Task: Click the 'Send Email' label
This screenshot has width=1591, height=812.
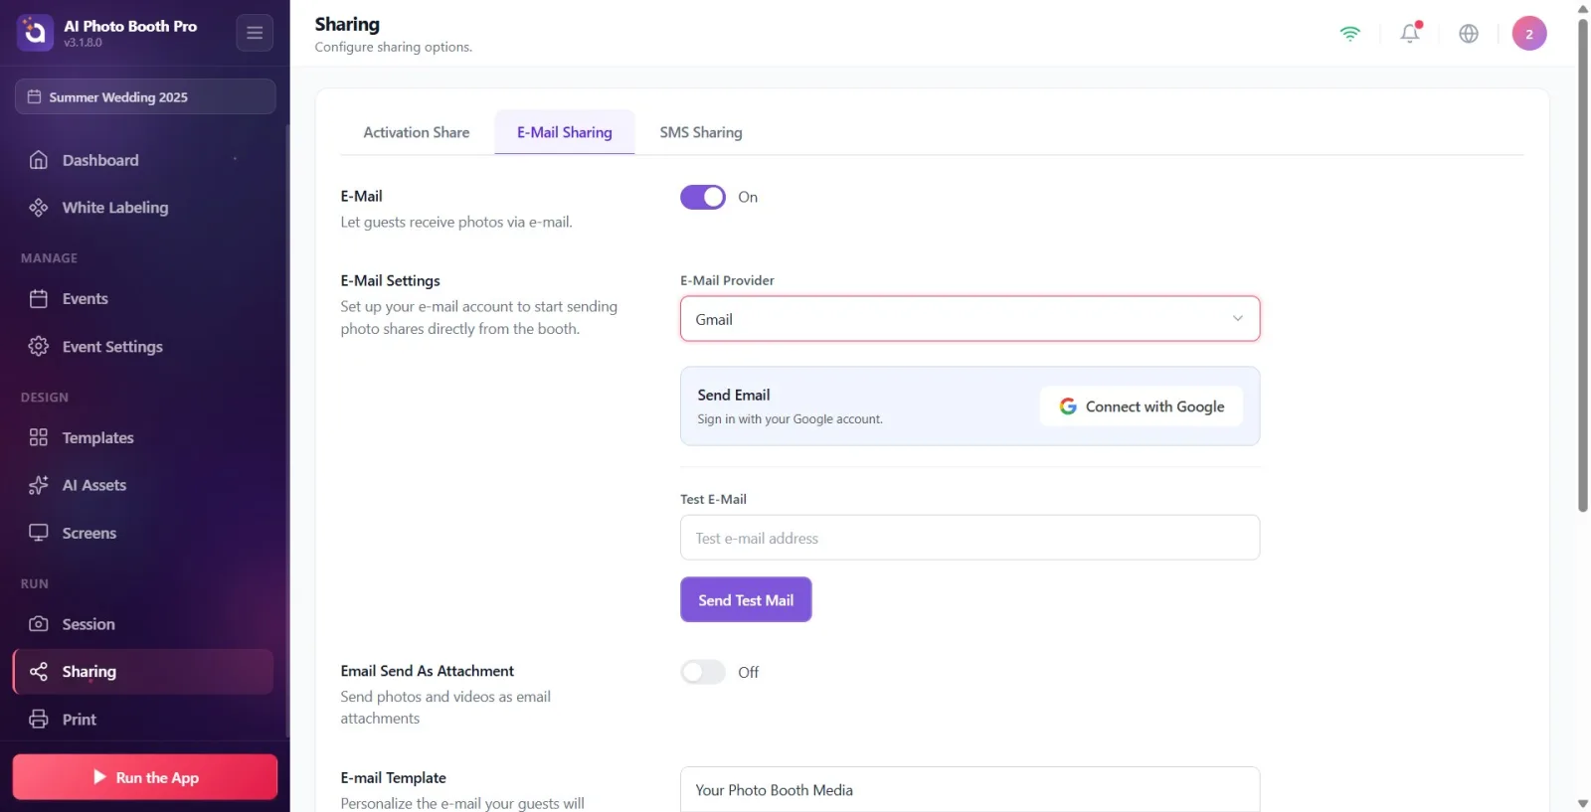Action: point(734,395)
